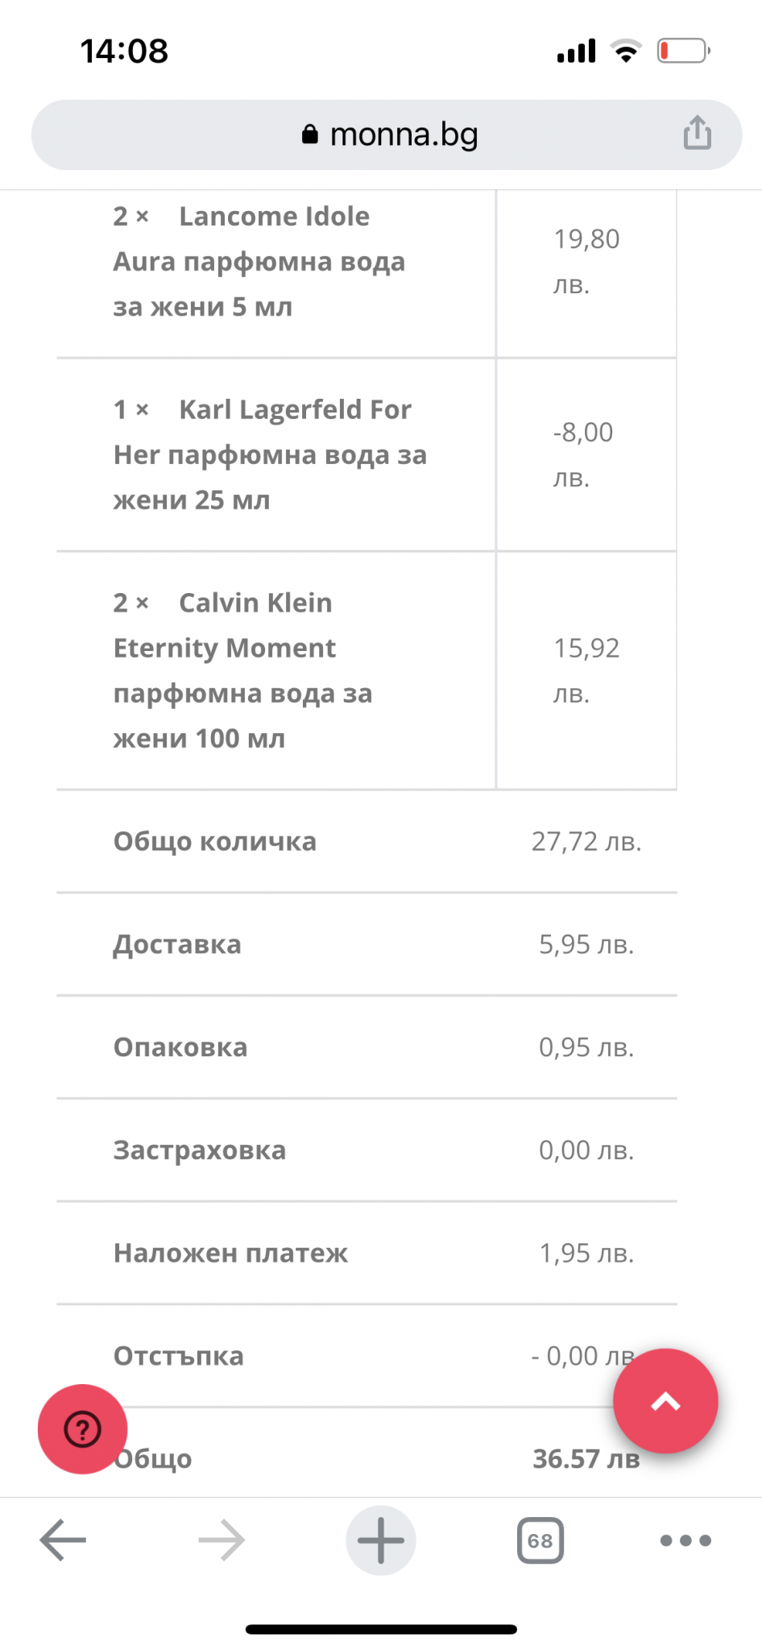Tap the share icon in address bar

point(697,133)
